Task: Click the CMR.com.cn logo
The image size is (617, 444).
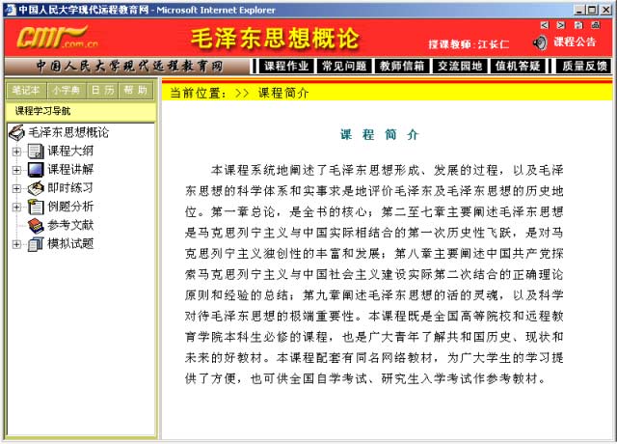Action: [x=57, y=38]
